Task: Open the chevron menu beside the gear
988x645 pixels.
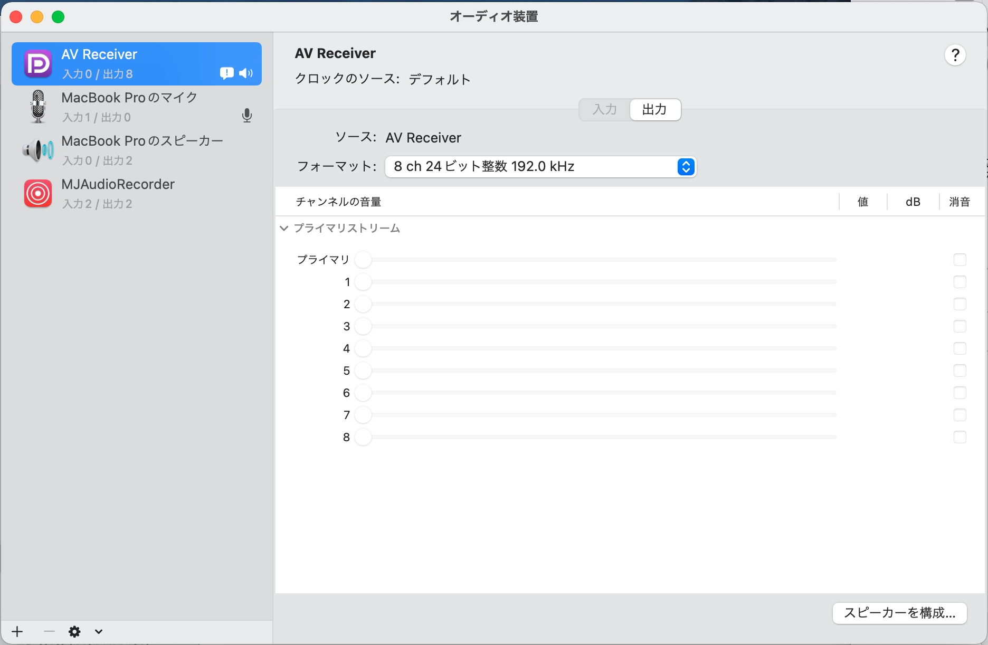Action: (x=99, y=631)
